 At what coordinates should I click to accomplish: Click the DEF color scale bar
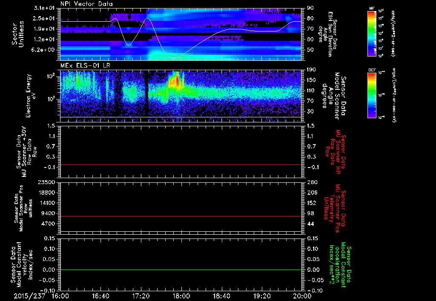coord(372,95)
